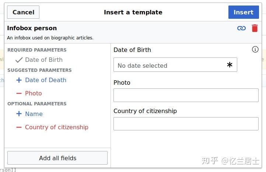The height and width of the screenshot is (172, 266).
Task: Focus the Country of citizenship input
Action: (x=186, y=124)
